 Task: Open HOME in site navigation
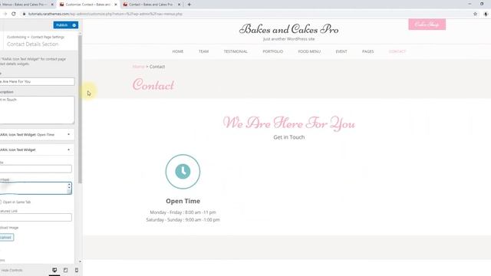click(x=177, y=51)
